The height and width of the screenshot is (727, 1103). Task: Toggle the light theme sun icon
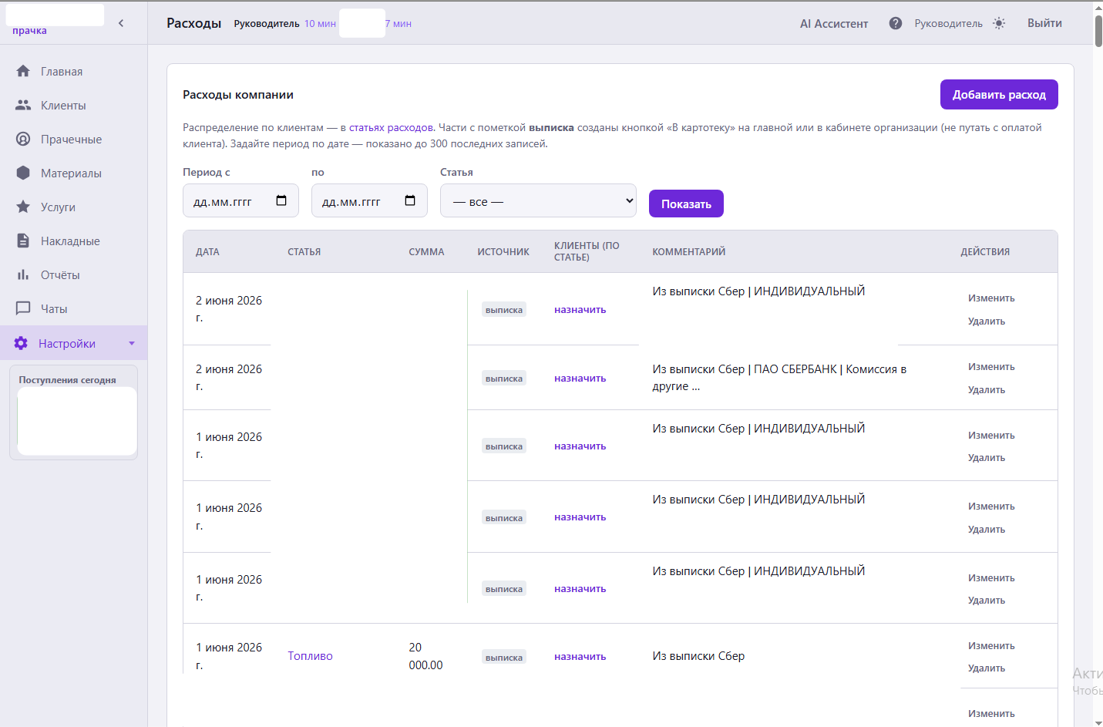999,23
